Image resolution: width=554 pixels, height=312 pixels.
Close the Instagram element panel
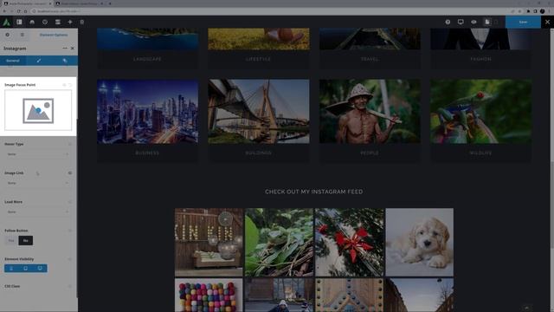click(73, 49)
